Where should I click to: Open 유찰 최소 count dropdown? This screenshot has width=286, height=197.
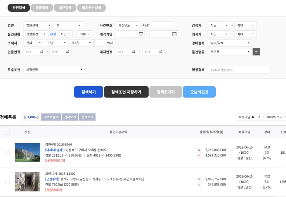pos(65,34)
